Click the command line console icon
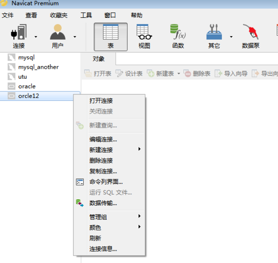The image size is (278, 263). click(x=80, y=182)
